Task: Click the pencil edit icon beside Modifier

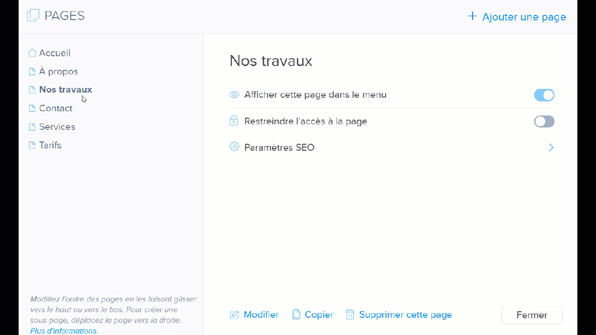Action: tap(234, 315)
